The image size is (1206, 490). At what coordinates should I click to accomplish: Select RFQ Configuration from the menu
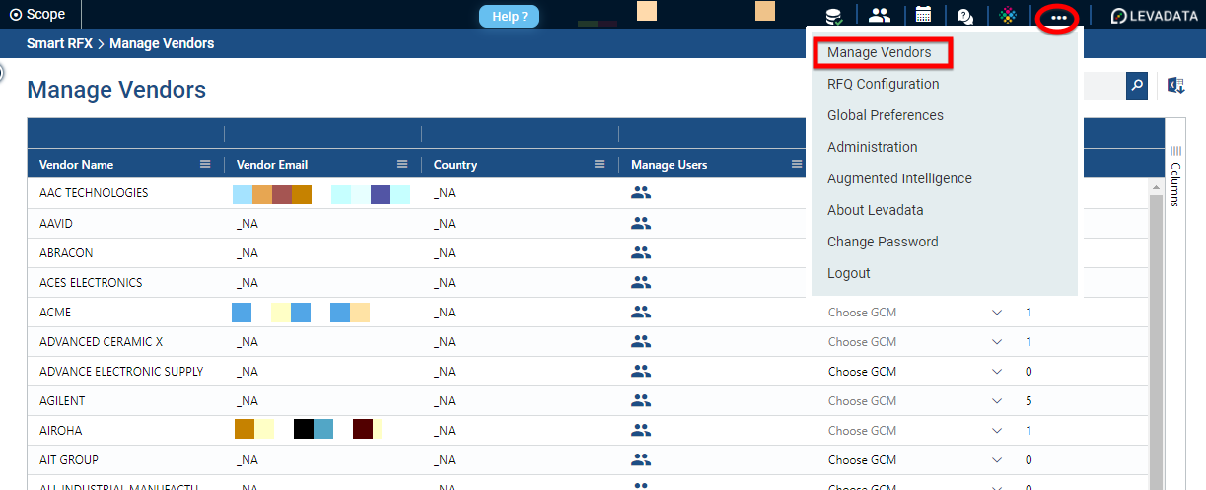883,84
